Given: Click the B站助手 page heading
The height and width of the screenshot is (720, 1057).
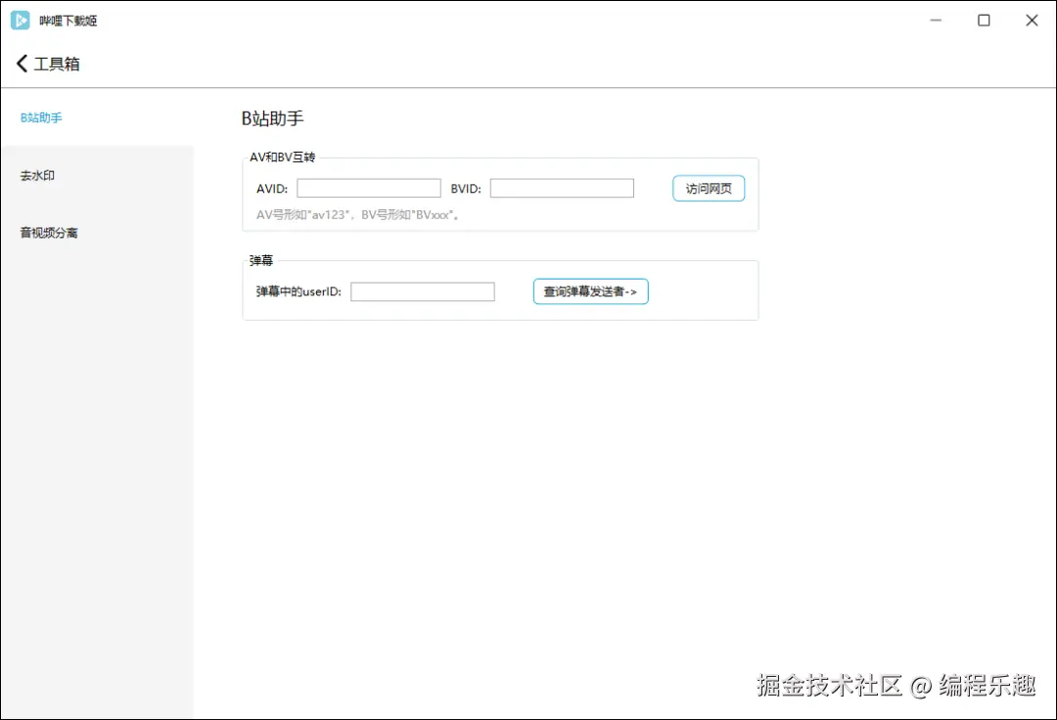Looking at the screenshot, I should (272, 118).
